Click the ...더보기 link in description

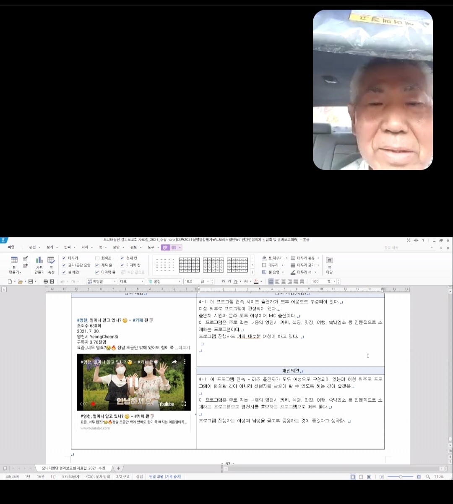pos(182,348)
